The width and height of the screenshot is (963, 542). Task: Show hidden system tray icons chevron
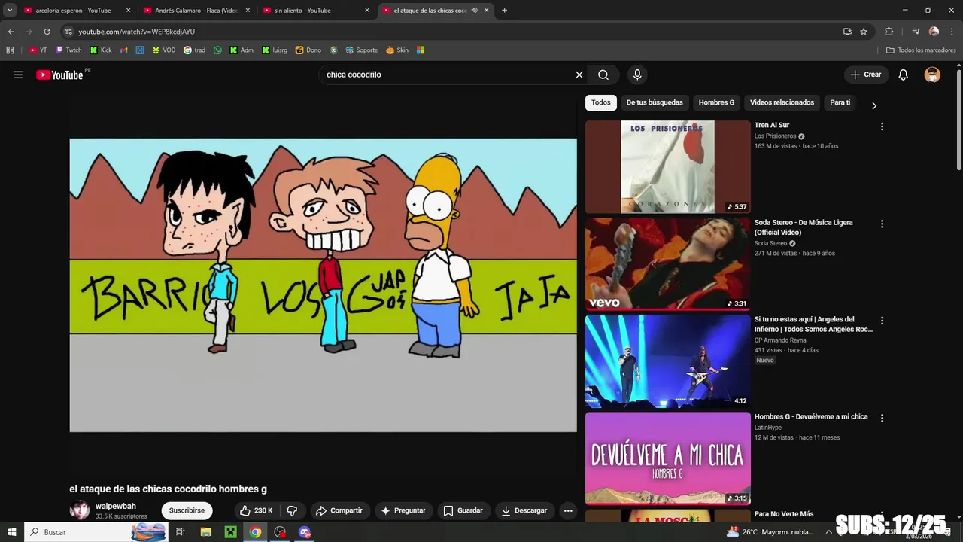point(829,532)
